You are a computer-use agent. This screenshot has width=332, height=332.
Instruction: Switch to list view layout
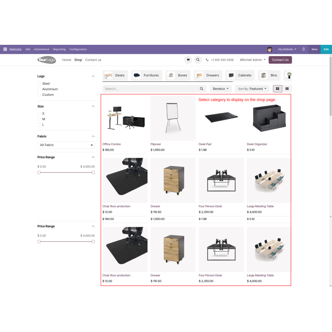coord(287,89)
